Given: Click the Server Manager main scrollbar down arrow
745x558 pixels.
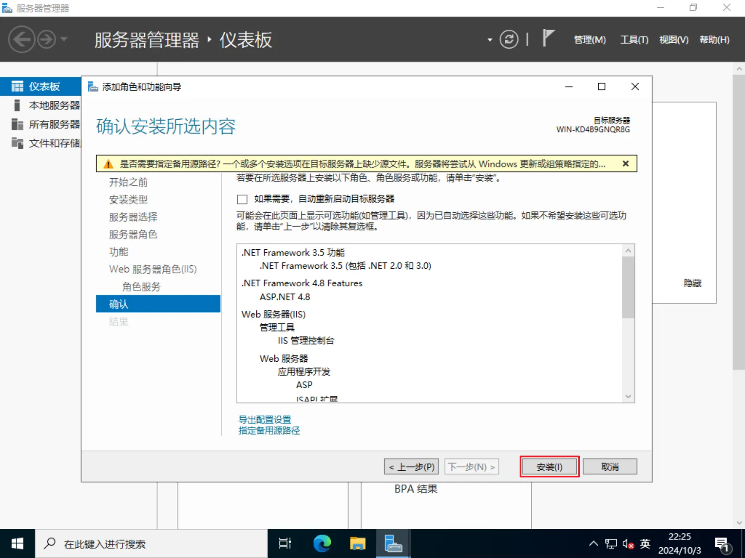Looking at the screenshot, I should (x=739, y=523).
